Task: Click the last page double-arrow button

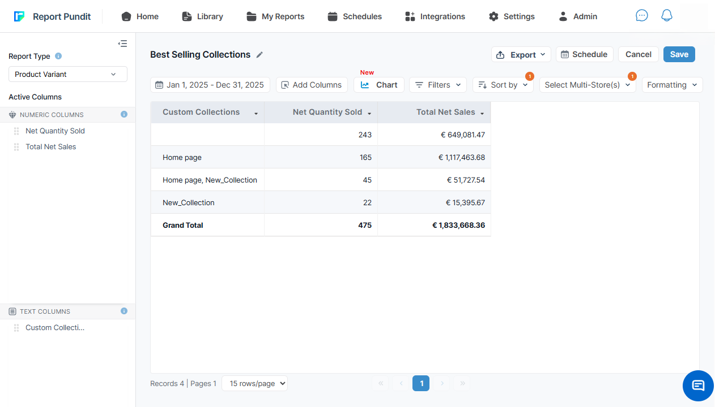Action: [x=462, y=383]
